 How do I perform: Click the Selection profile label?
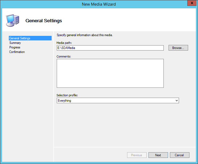tap(67, 95)
